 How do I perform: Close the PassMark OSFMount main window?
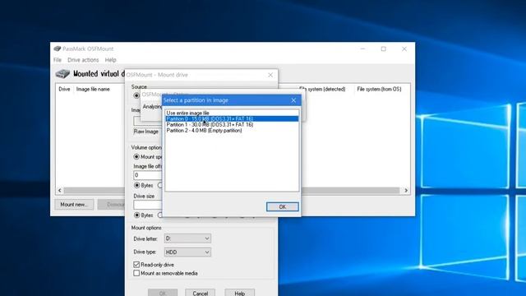pyautogui.click(x=404, y=49)
